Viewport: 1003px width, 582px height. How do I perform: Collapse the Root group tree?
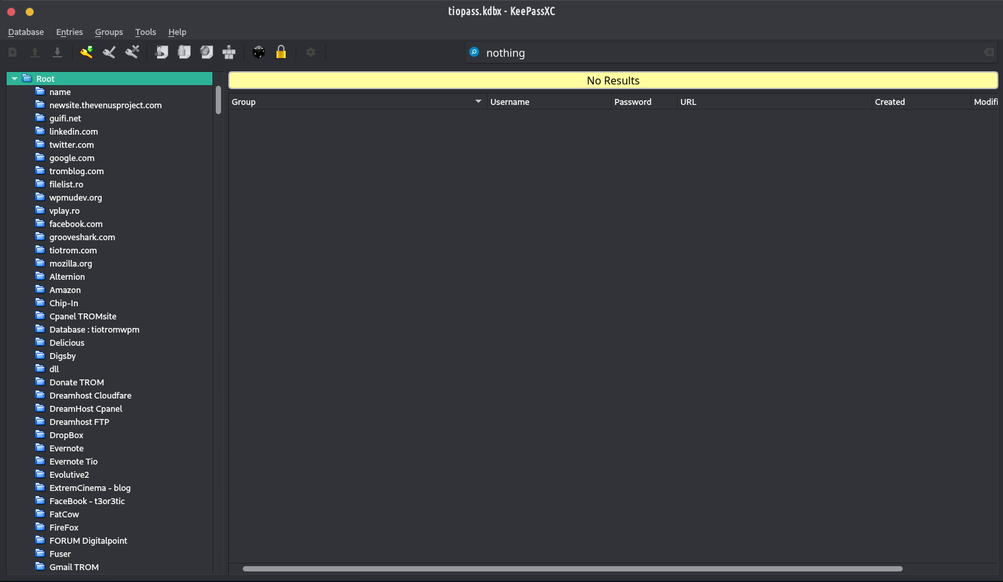pos(15,79)
